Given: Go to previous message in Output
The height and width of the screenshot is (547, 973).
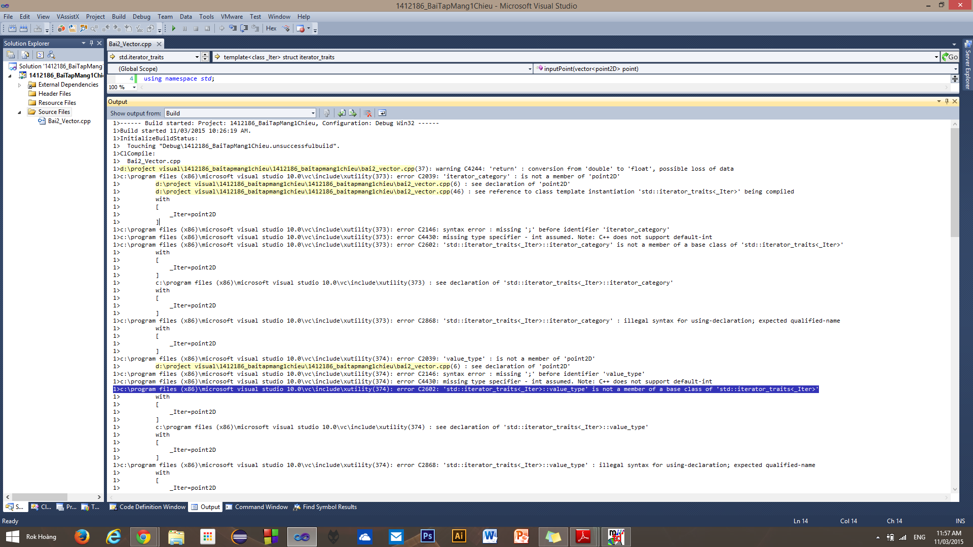Looking at the screenshot, I should pyautogui.click(x=342, y=113).
